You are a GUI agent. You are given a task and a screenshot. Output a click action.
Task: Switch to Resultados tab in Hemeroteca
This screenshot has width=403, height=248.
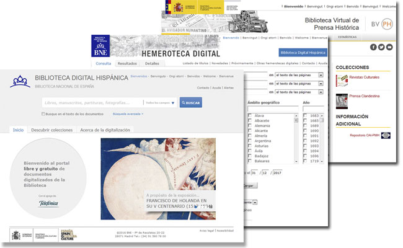click(127, 63)
